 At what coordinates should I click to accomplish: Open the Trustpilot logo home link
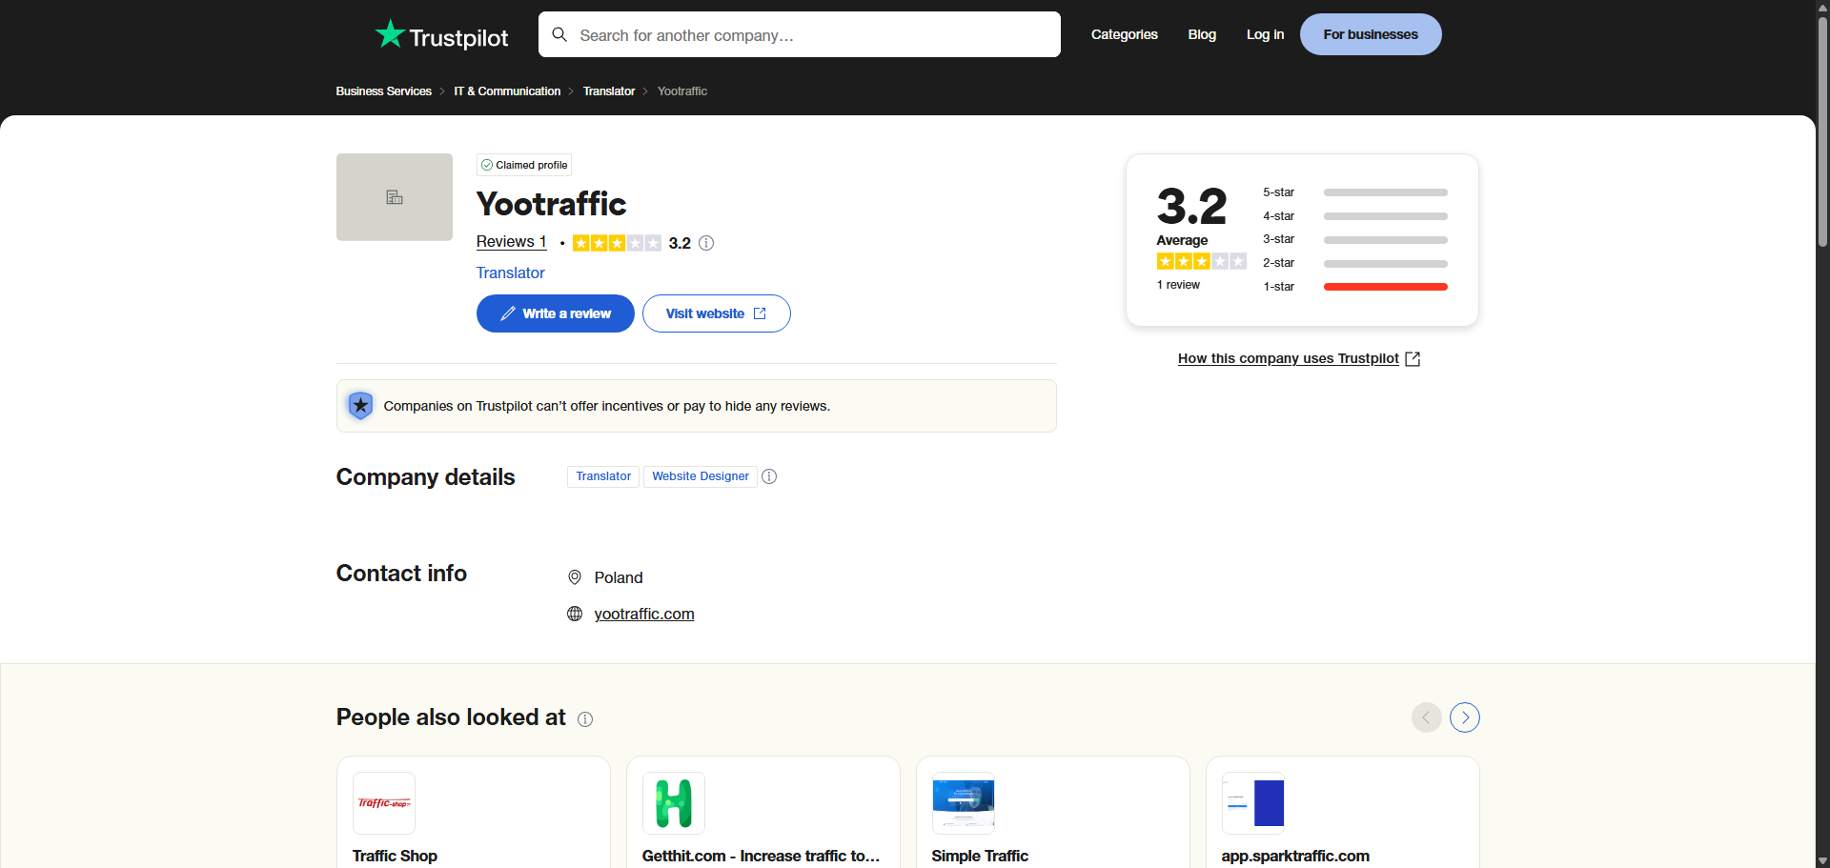(x=441, y=35)
